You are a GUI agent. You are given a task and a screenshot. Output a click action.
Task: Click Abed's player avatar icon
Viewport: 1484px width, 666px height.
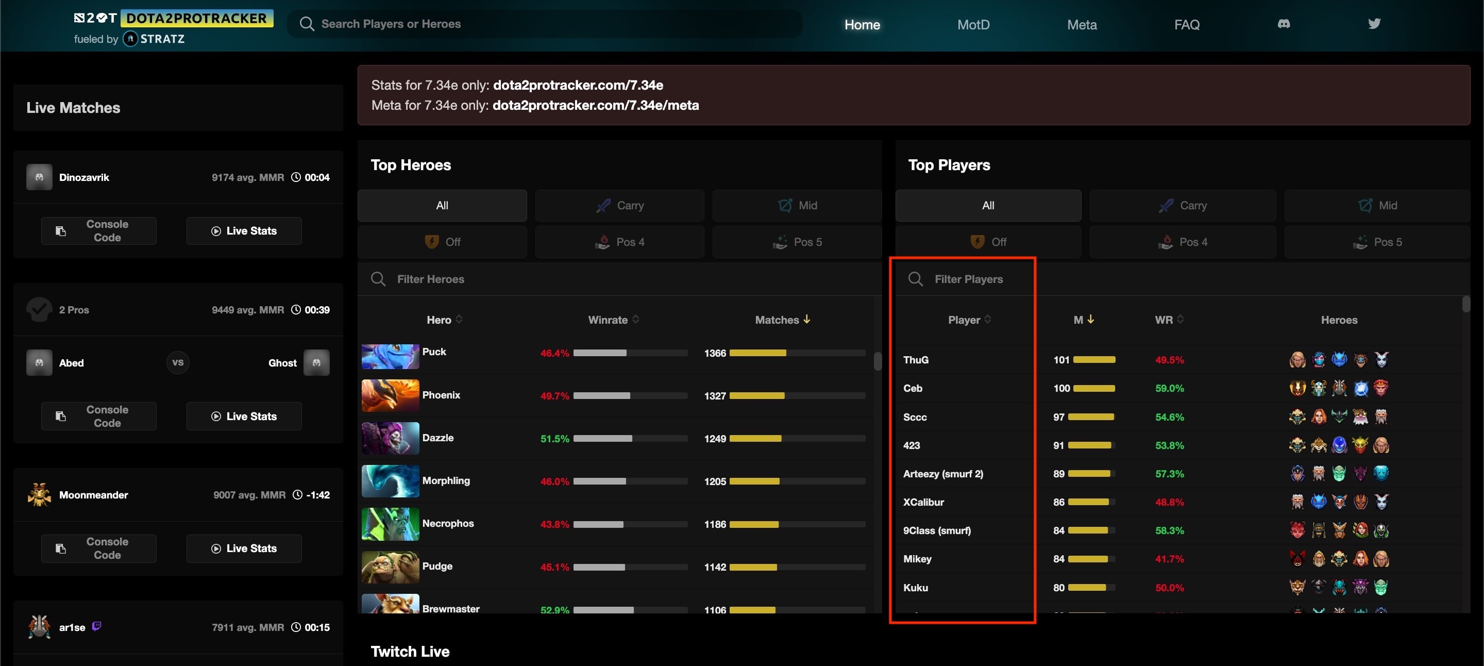pos(39,363)
